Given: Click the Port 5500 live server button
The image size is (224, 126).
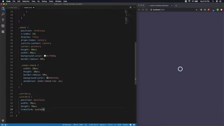Looking at the screenshot, I should pyautogui.click(x=78, y=125).
